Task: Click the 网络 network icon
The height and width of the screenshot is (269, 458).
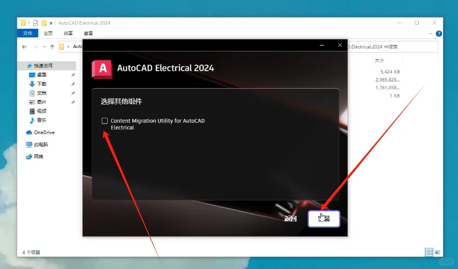Action: coord(29,157)
